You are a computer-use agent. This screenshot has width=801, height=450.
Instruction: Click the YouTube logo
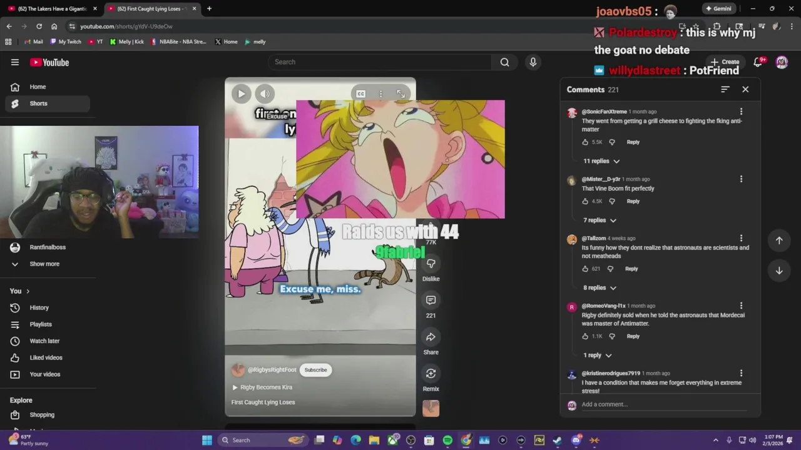click(49, 62)
